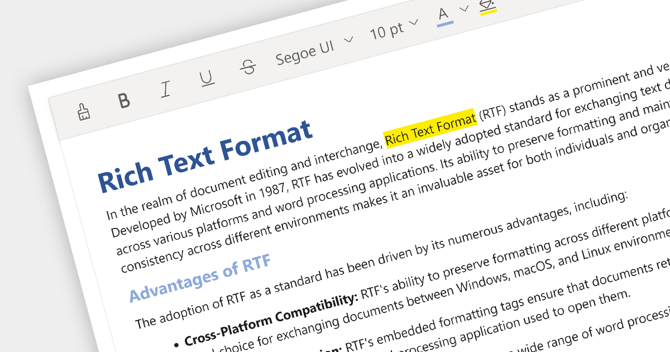The height and width of the screenshot is (352, 670).
Task: Toggle Bold formatting
Action: 124,101
